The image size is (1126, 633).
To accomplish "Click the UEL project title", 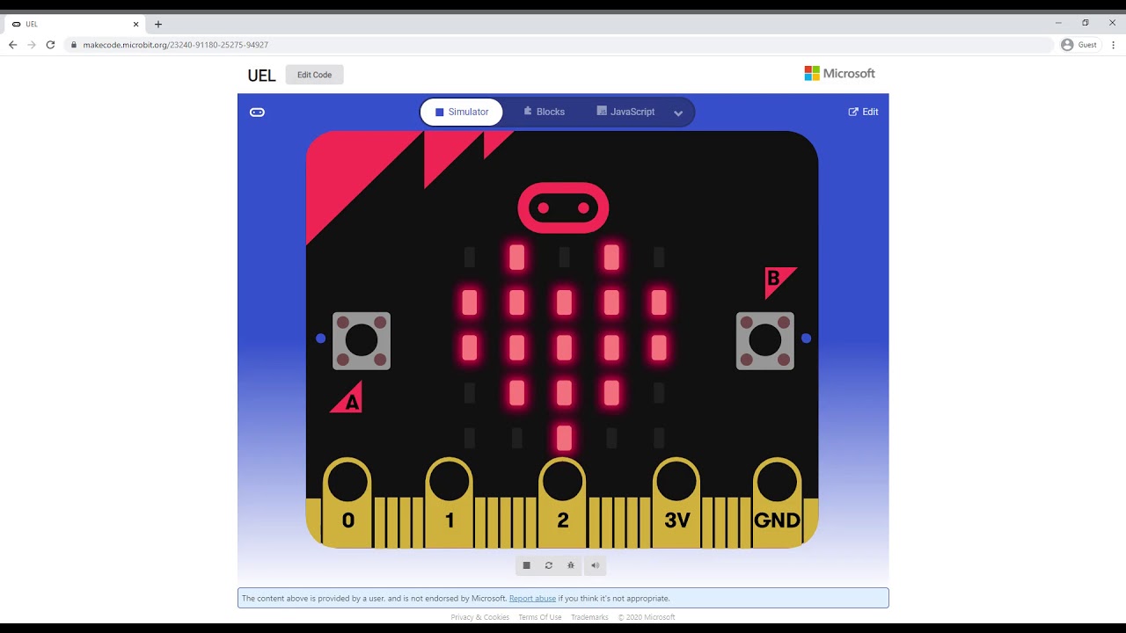I will tap(261, 76).
